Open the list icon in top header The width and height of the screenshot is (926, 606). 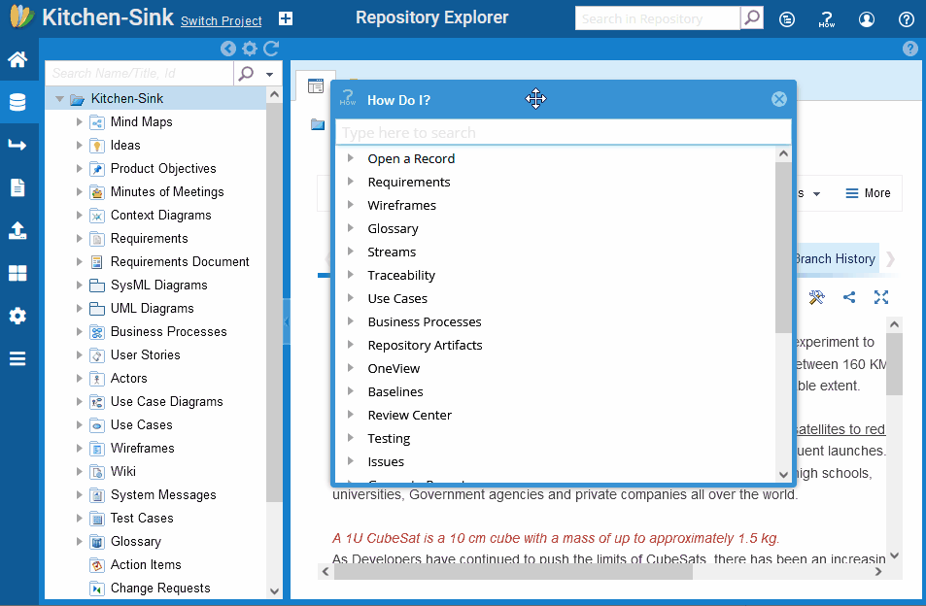pyautogui.click(x=787, y=19)
